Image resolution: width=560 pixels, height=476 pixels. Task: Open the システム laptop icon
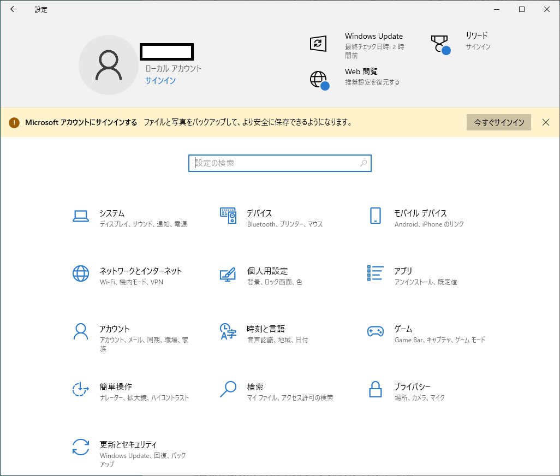tap(81, 217)
